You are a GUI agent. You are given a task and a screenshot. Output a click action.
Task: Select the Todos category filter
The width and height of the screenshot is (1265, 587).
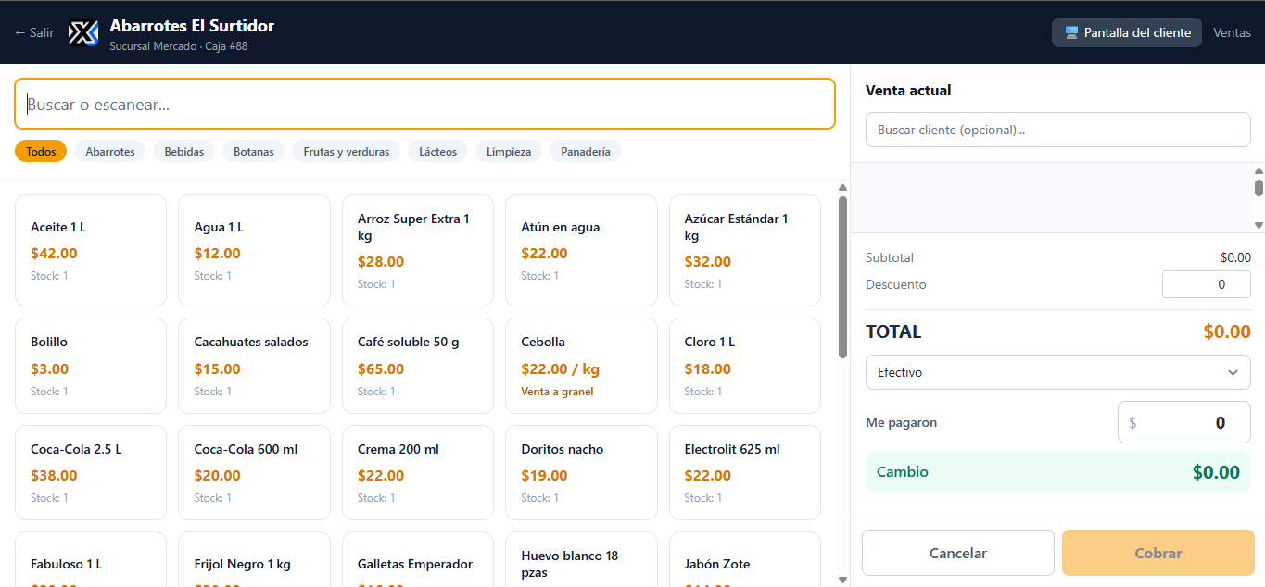pos(41,151)
